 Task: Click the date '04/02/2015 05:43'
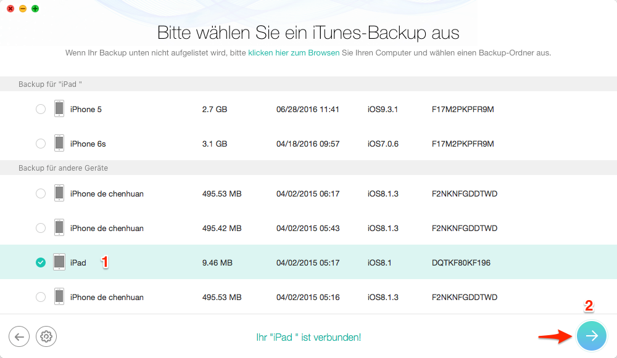[308, 229]
